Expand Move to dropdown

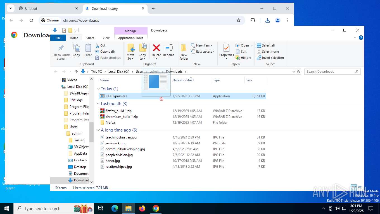[130, 57]
